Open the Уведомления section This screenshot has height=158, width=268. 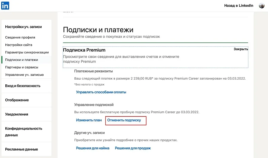pyautogui.click(x=17, y=114)
